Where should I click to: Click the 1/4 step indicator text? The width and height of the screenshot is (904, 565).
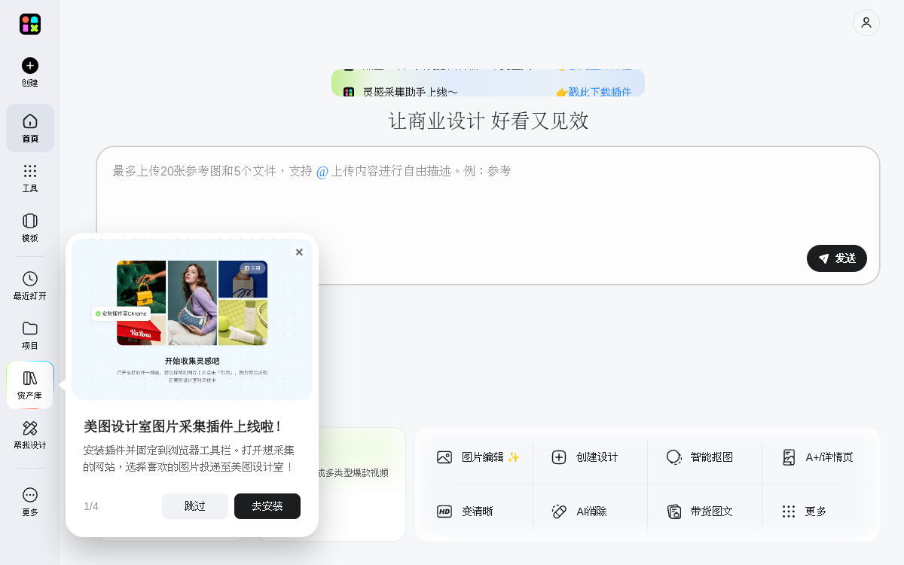point(91,506)
